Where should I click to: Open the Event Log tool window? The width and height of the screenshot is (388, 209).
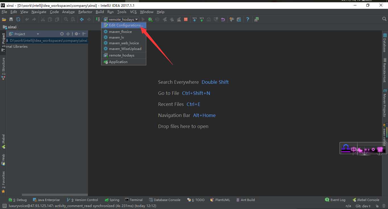click(335, 200)
